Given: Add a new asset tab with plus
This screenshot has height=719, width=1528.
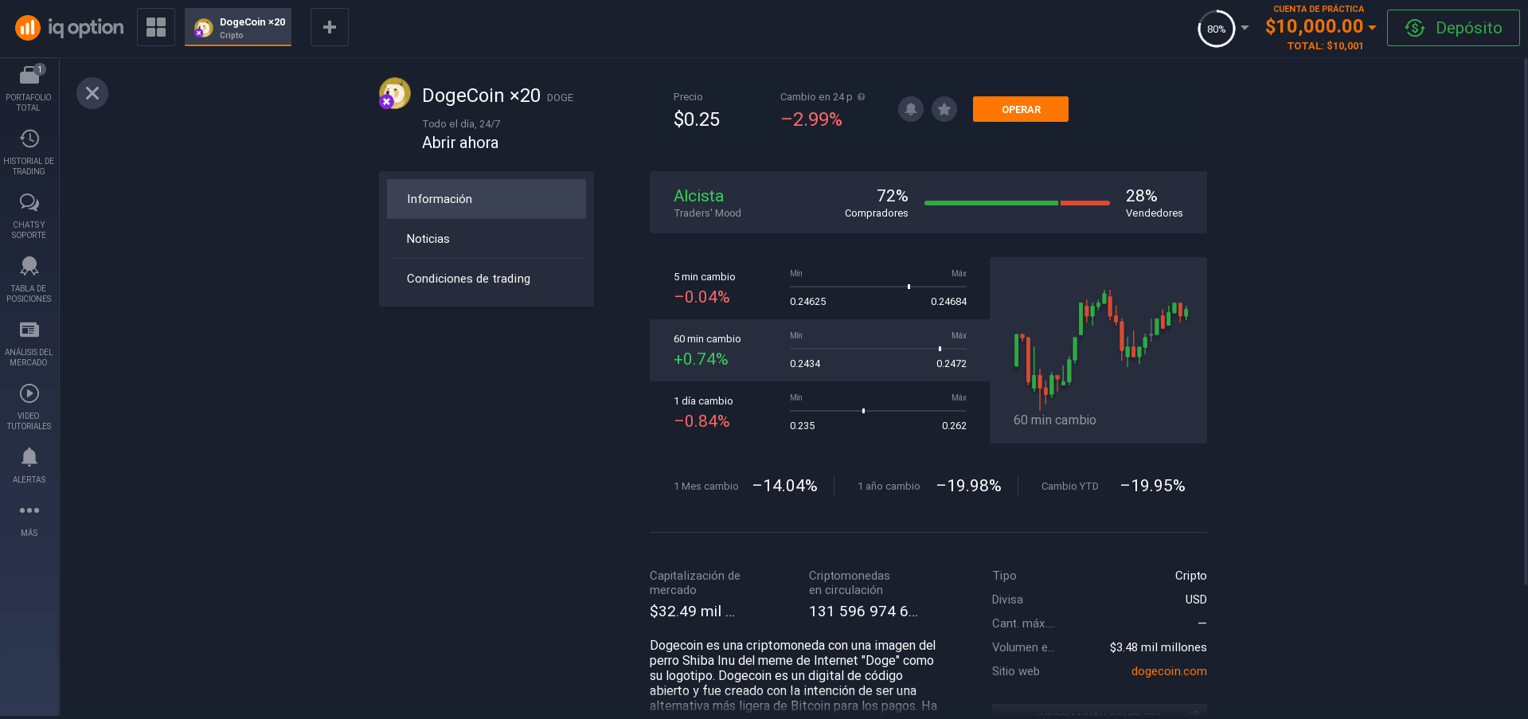Looking at the screenshot, I should [330, 27].
